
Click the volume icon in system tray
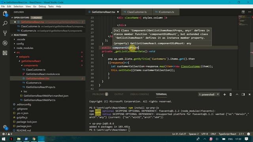click(217, 139)
